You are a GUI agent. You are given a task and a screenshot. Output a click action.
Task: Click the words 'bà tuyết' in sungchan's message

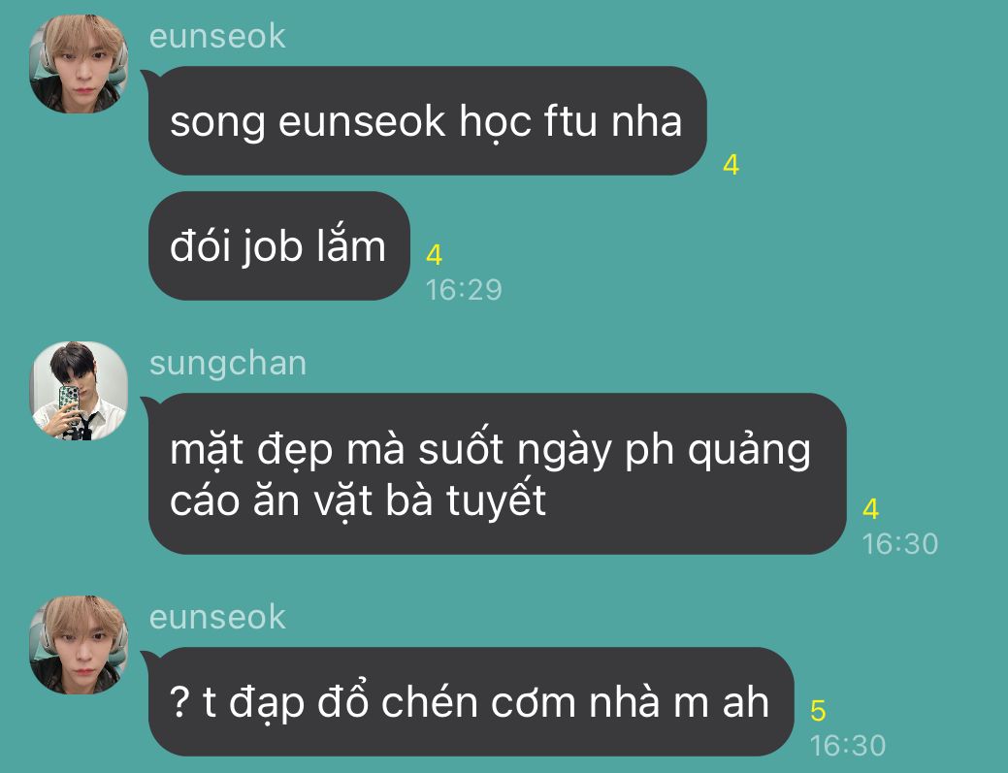pyautogui.click(x=466, y=499)
